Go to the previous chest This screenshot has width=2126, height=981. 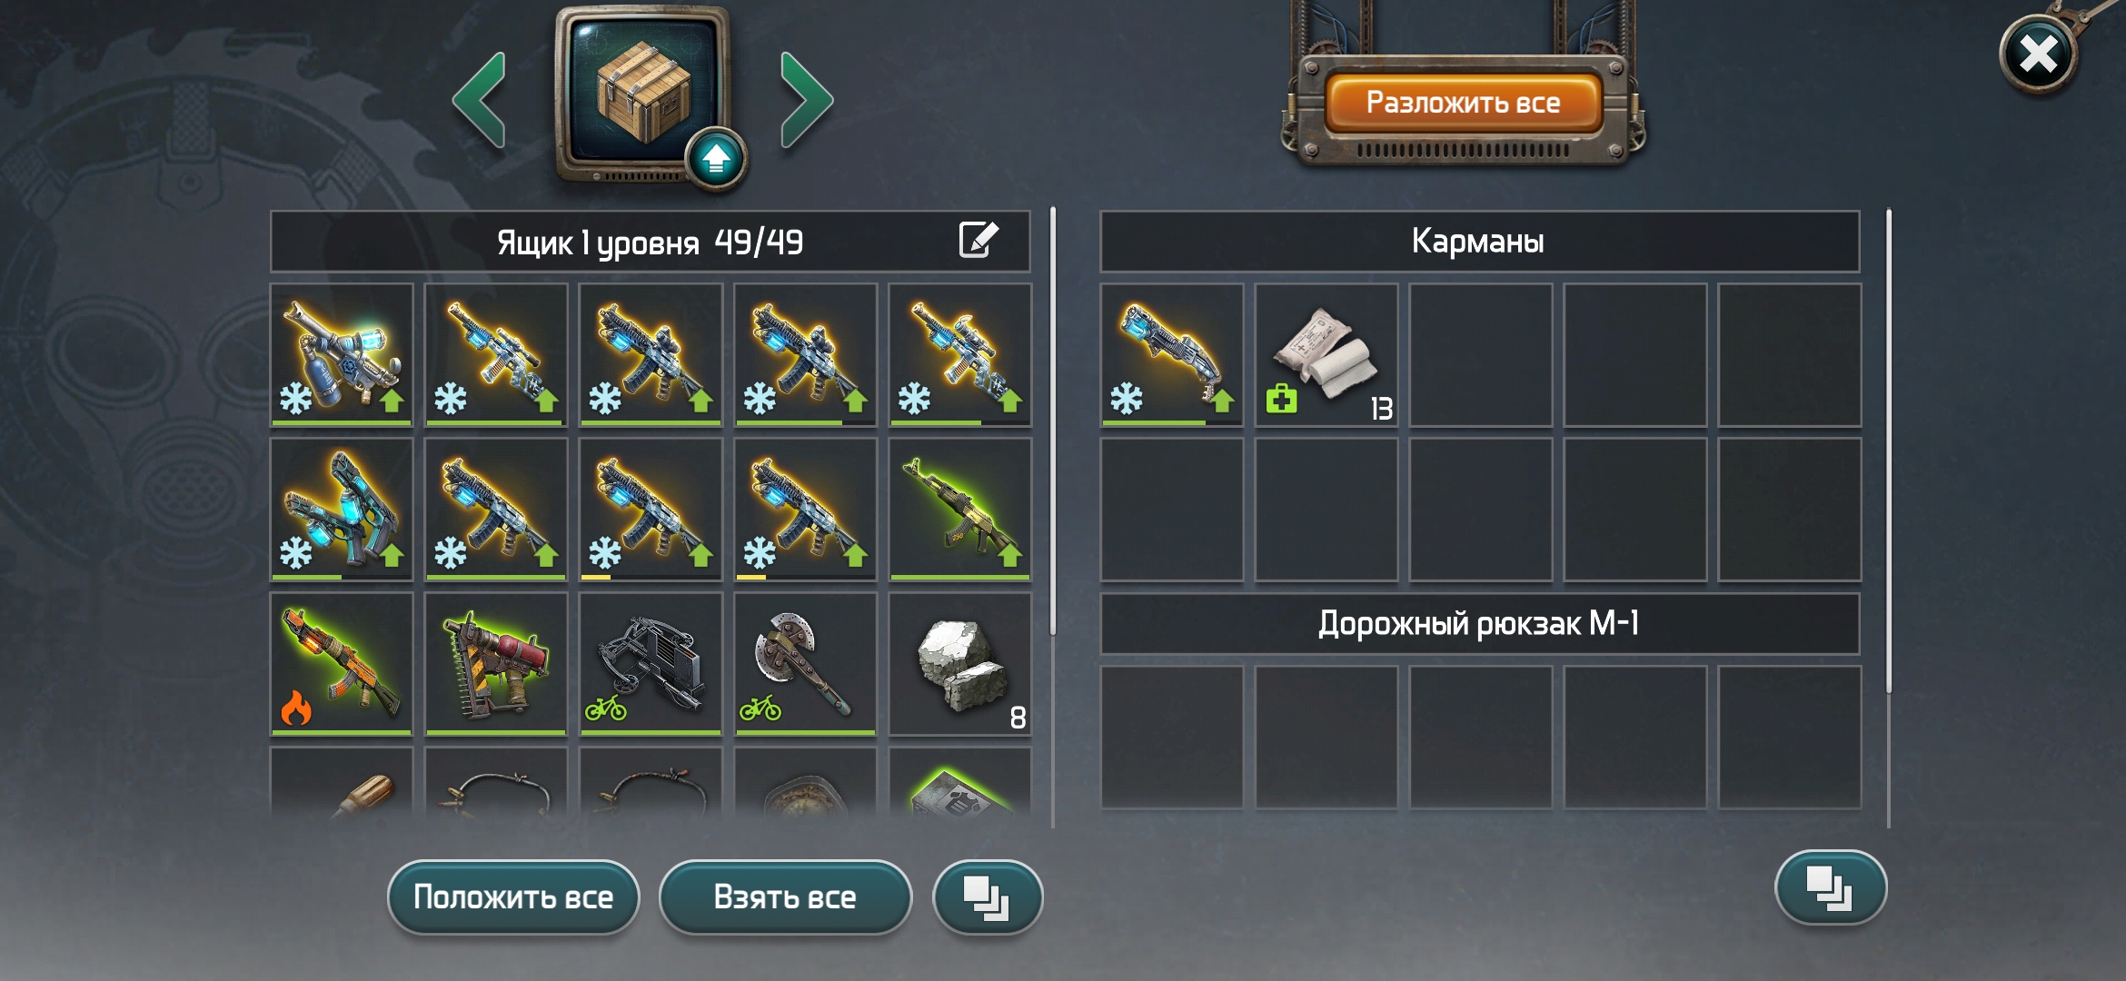click(x=480, y=100)
